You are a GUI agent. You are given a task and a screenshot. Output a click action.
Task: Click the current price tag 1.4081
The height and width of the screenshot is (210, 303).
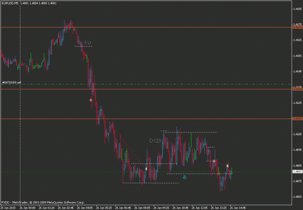coord(297,172)
